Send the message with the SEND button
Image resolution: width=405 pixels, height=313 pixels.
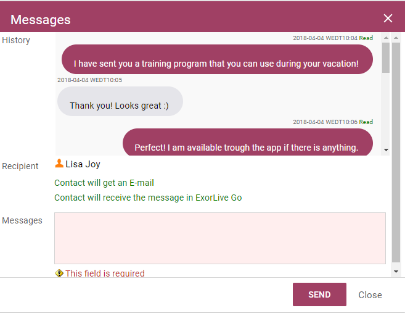tap(319, 294)
